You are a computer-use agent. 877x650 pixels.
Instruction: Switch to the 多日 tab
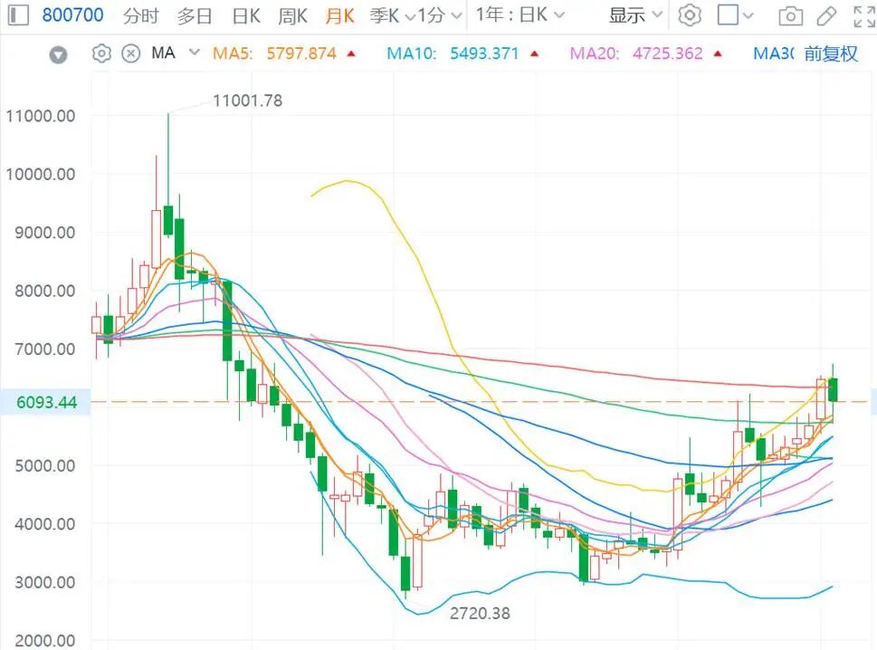point(194,15)
